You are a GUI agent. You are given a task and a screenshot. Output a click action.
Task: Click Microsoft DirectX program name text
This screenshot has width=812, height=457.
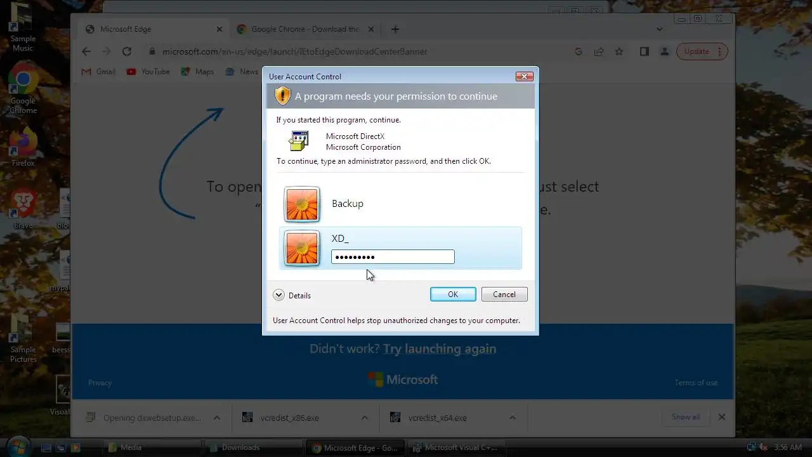point(355,136)
